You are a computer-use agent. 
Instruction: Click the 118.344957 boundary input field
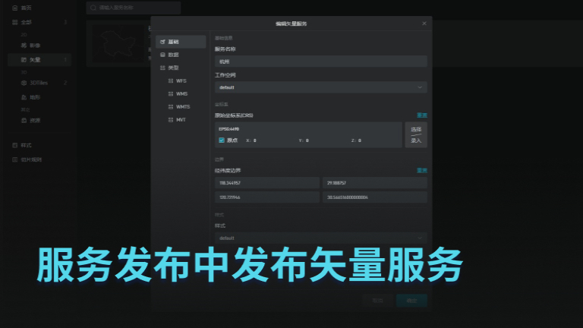click(x=266, y=183)
